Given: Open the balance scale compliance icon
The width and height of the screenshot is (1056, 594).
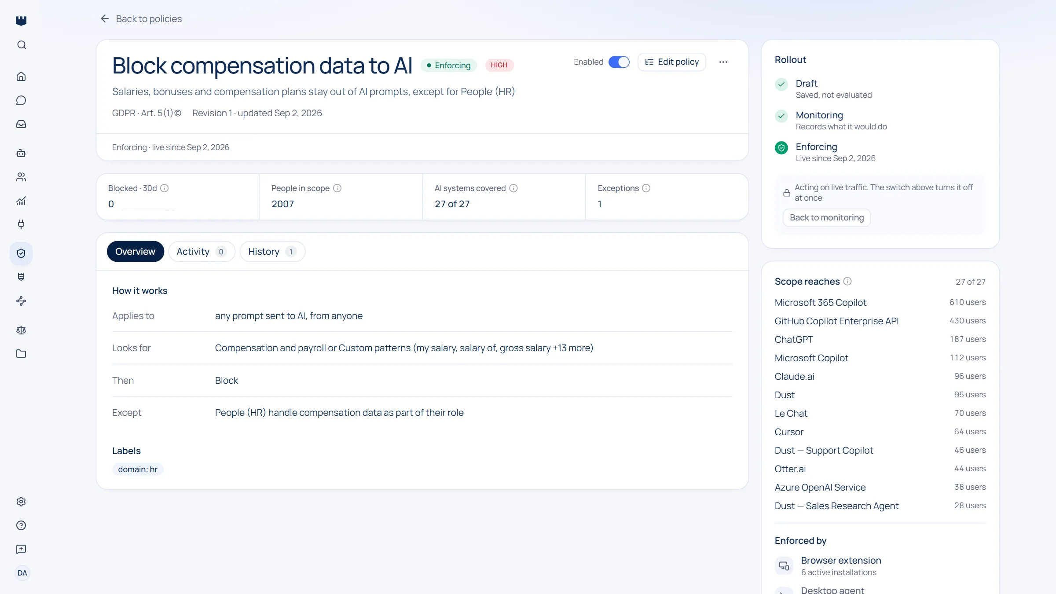Looking at the screenshot, I should (x=21, y=330).
